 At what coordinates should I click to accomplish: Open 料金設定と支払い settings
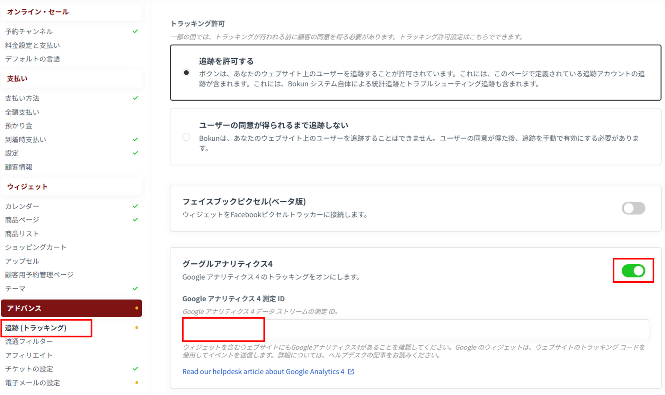pos(33,45)
